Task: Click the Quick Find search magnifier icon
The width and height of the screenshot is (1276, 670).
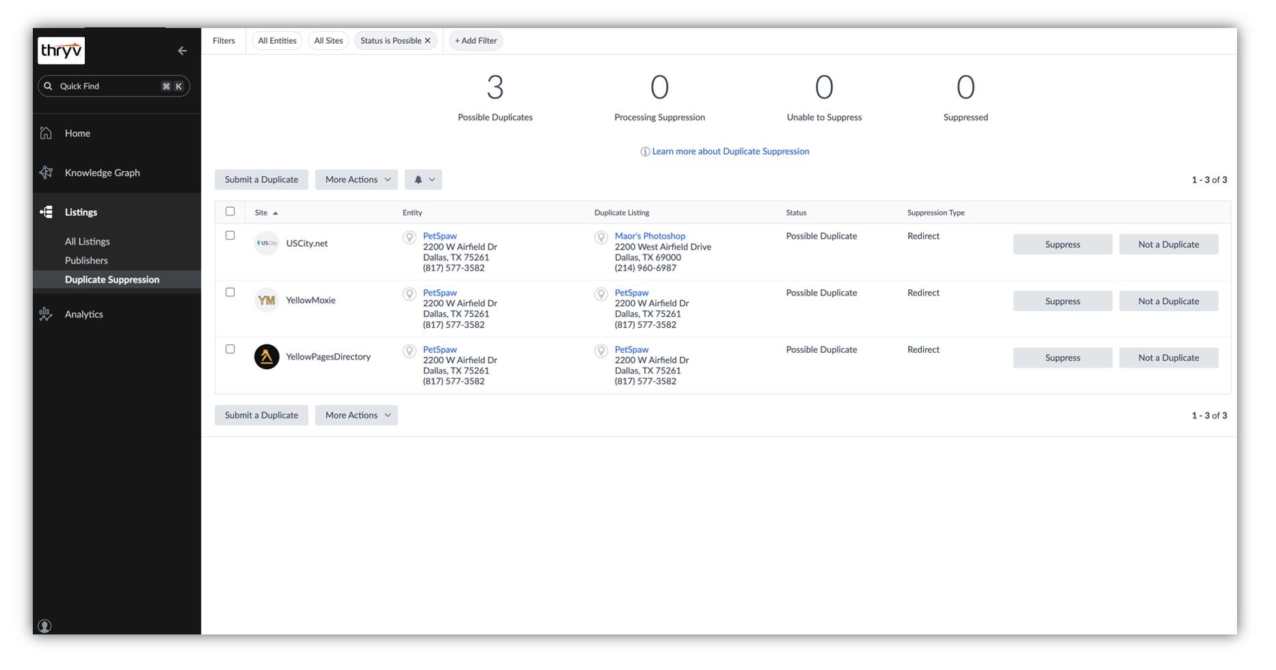Action: tap(48, 86)
